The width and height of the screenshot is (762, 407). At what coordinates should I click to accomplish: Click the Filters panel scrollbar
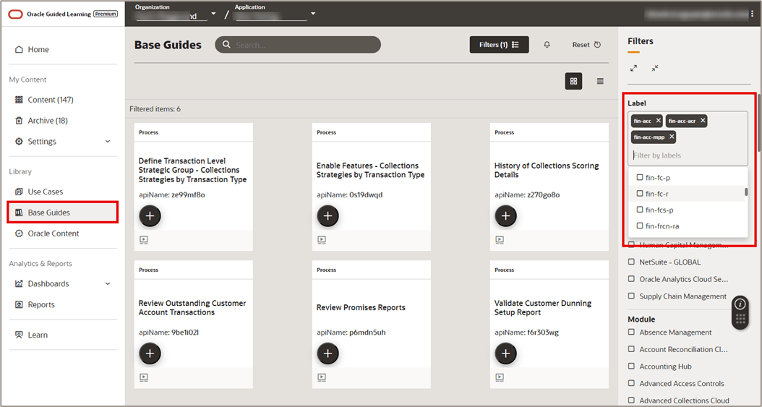[x=759, y=122]
